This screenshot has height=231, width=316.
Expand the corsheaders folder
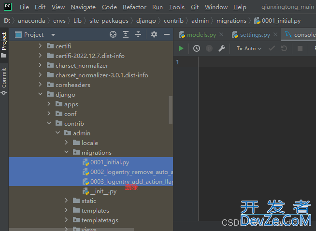click(40, 85)
